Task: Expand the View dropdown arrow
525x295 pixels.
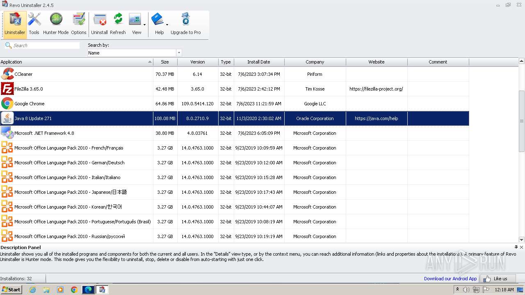Action: (144, 25)
